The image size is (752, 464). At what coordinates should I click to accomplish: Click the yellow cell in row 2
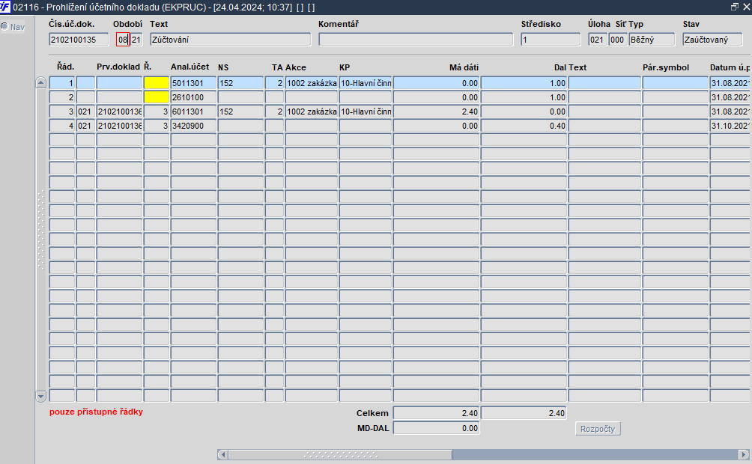(x=157, y=97)
